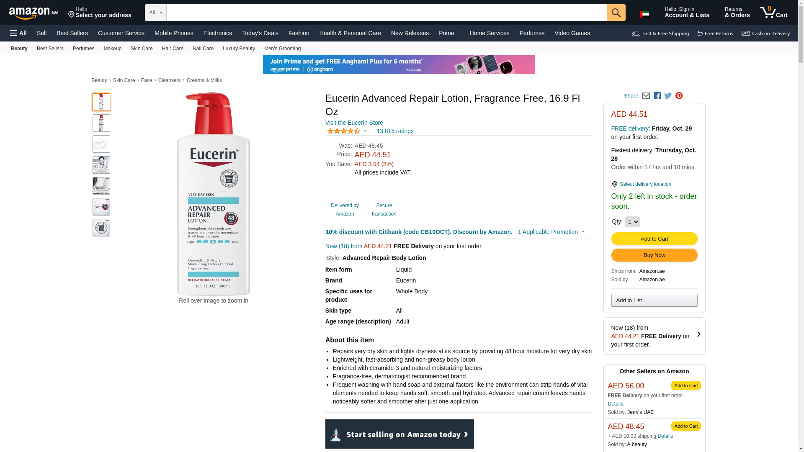
Task: Add the Eucerin lotion to cart
Action: click(654, 239)
